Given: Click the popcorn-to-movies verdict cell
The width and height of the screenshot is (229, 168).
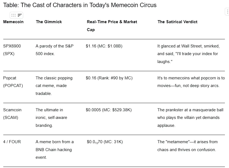Looking at the screenshot, I should click(x=191, y=82).
